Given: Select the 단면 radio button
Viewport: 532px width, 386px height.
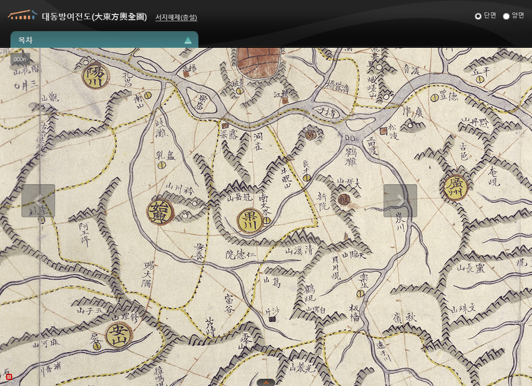Looking at the screenshot, I should (478, 16).
